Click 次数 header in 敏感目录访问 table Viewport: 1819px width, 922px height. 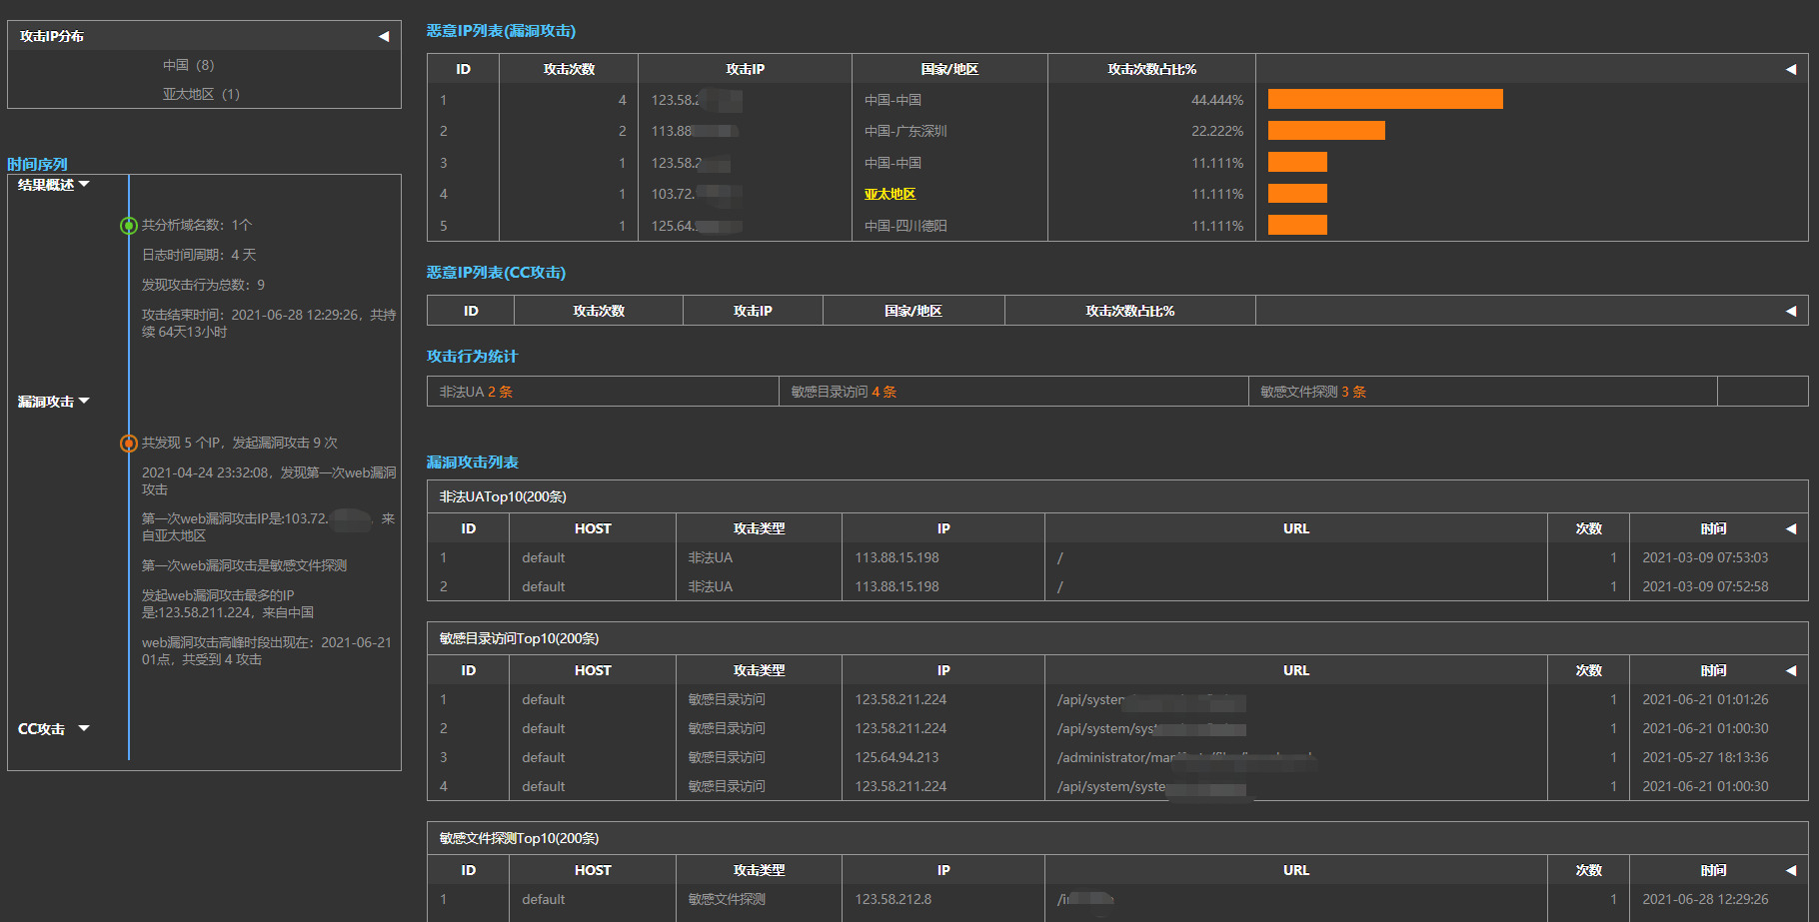(x=1588, y=670)
